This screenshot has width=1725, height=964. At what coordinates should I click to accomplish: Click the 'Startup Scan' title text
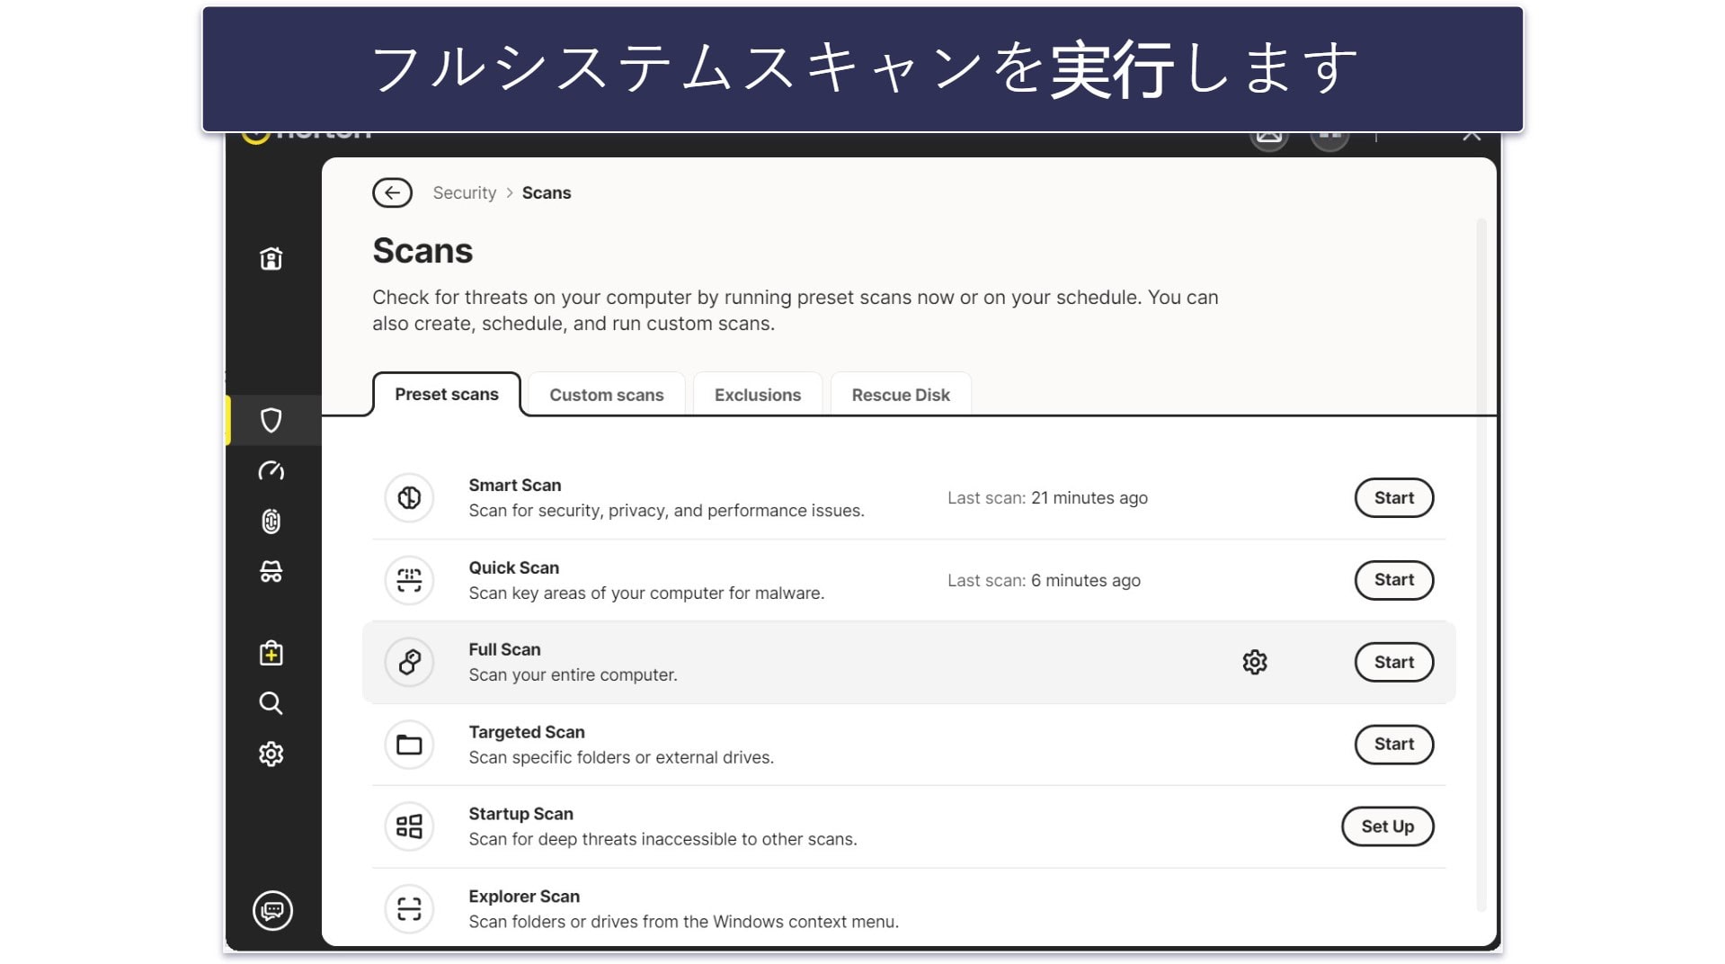pos(520,814)
